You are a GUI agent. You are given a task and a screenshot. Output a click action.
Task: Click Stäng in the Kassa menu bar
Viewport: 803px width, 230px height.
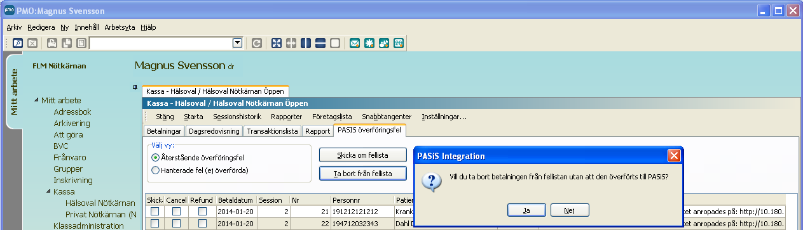point(165,117)
